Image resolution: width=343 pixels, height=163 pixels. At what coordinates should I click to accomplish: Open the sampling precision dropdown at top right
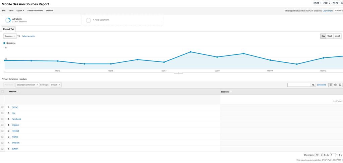point(339,11)
